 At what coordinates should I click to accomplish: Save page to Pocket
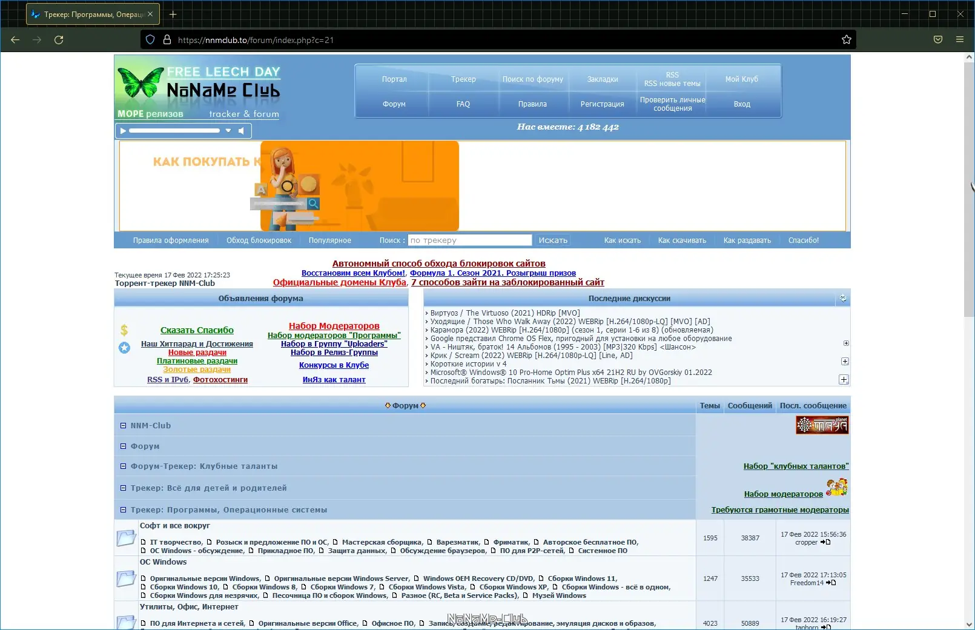(x=938, y=40)
